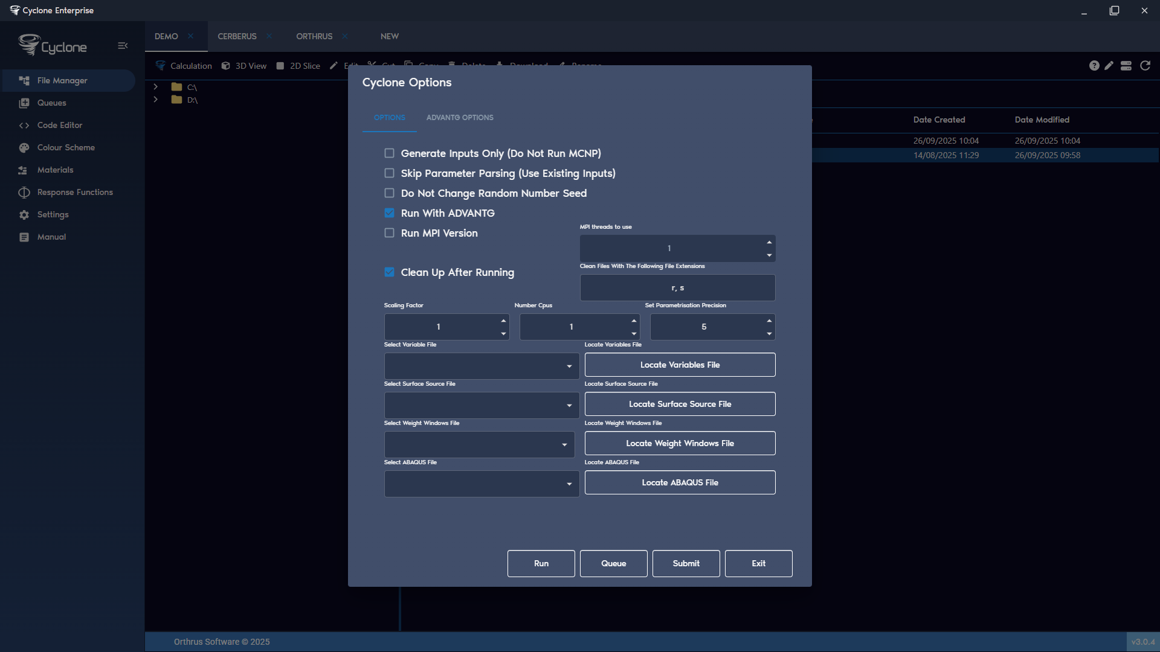
Task: Click the refresh icon in the top right
Action: coord(1145,66)
